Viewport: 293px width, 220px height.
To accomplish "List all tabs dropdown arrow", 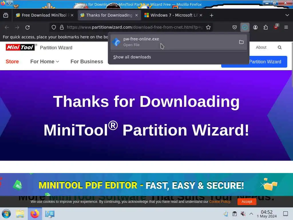I will point(287,15).
